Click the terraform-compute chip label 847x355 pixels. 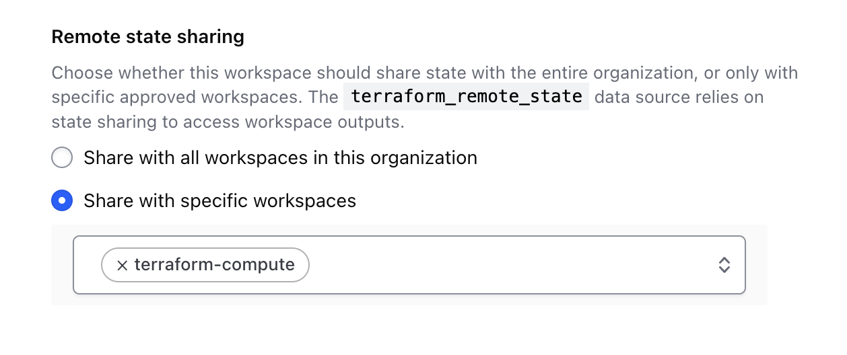[x=214, y=265]
